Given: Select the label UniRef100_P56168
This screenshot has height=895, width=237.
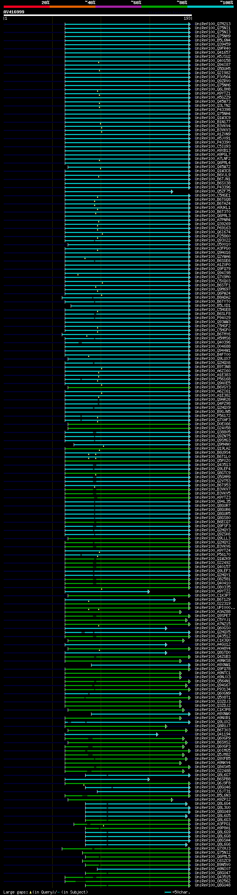Looking at the screenshot, I should (213, 379).
